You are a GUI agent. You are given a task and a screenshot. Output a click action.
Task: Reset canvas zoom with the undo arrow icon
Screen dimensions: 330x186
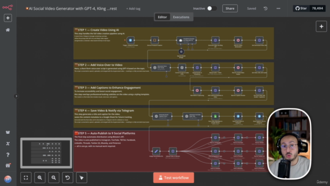coord(68,178)
